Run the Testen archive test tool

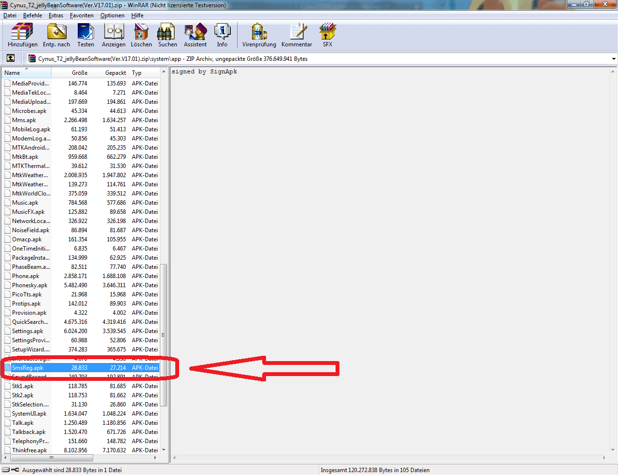(85, 35)
